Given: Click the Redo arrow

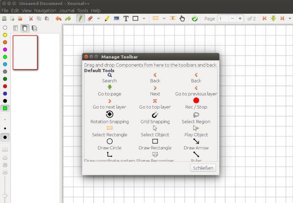Looking at the screenshot, I should (x=68, y=19).
